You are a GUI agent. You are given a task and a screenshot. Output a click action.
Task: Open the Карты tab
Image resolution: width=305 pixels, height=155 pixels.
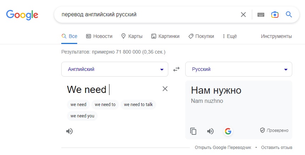[x=132, y=36]
